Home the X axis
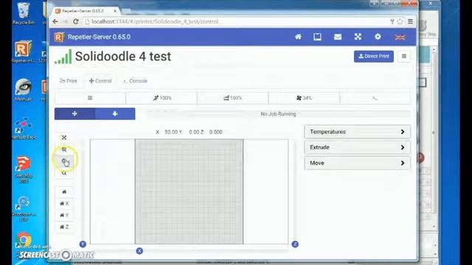This screenshot has height=265, width=472. [64, 203]
